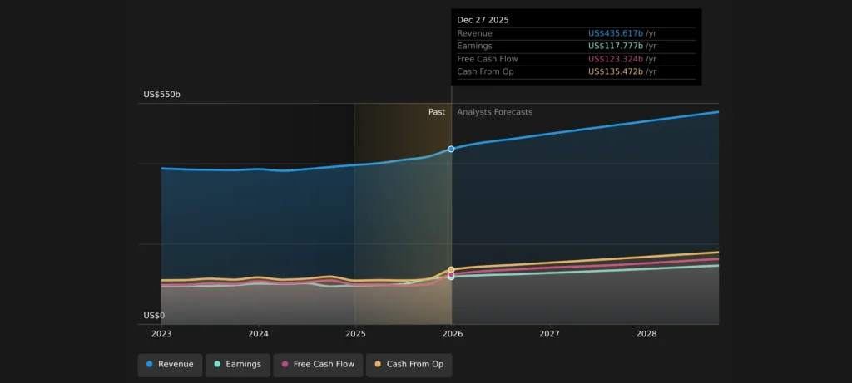The width and height of the screenshot is (852, 383).
Task: Toggle Cash From Op legend button
Action: [408, 364]
